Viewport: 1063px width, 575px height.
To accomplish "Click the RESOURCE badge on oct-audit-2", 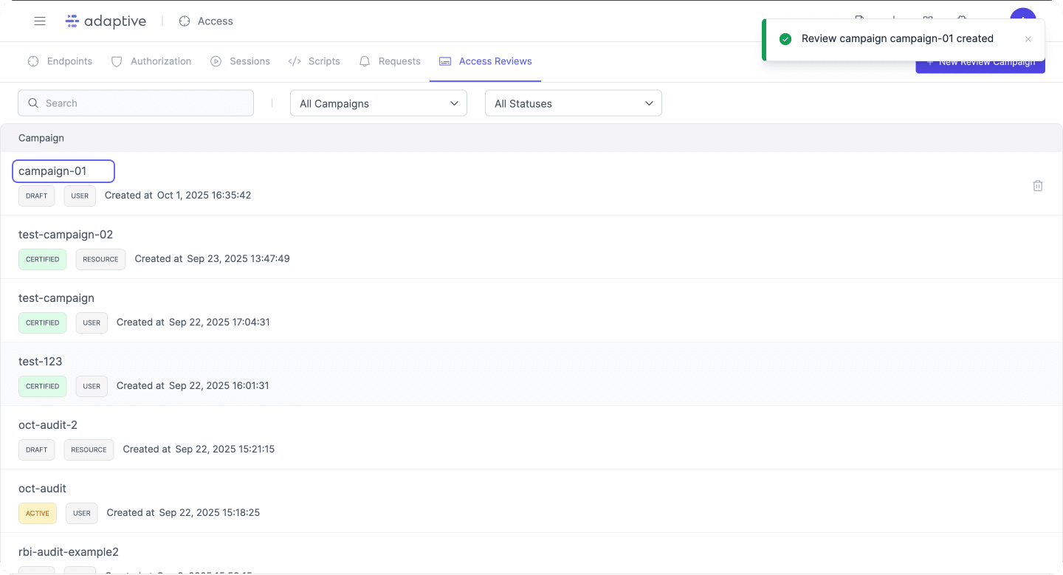I will (x=89, y=450).
